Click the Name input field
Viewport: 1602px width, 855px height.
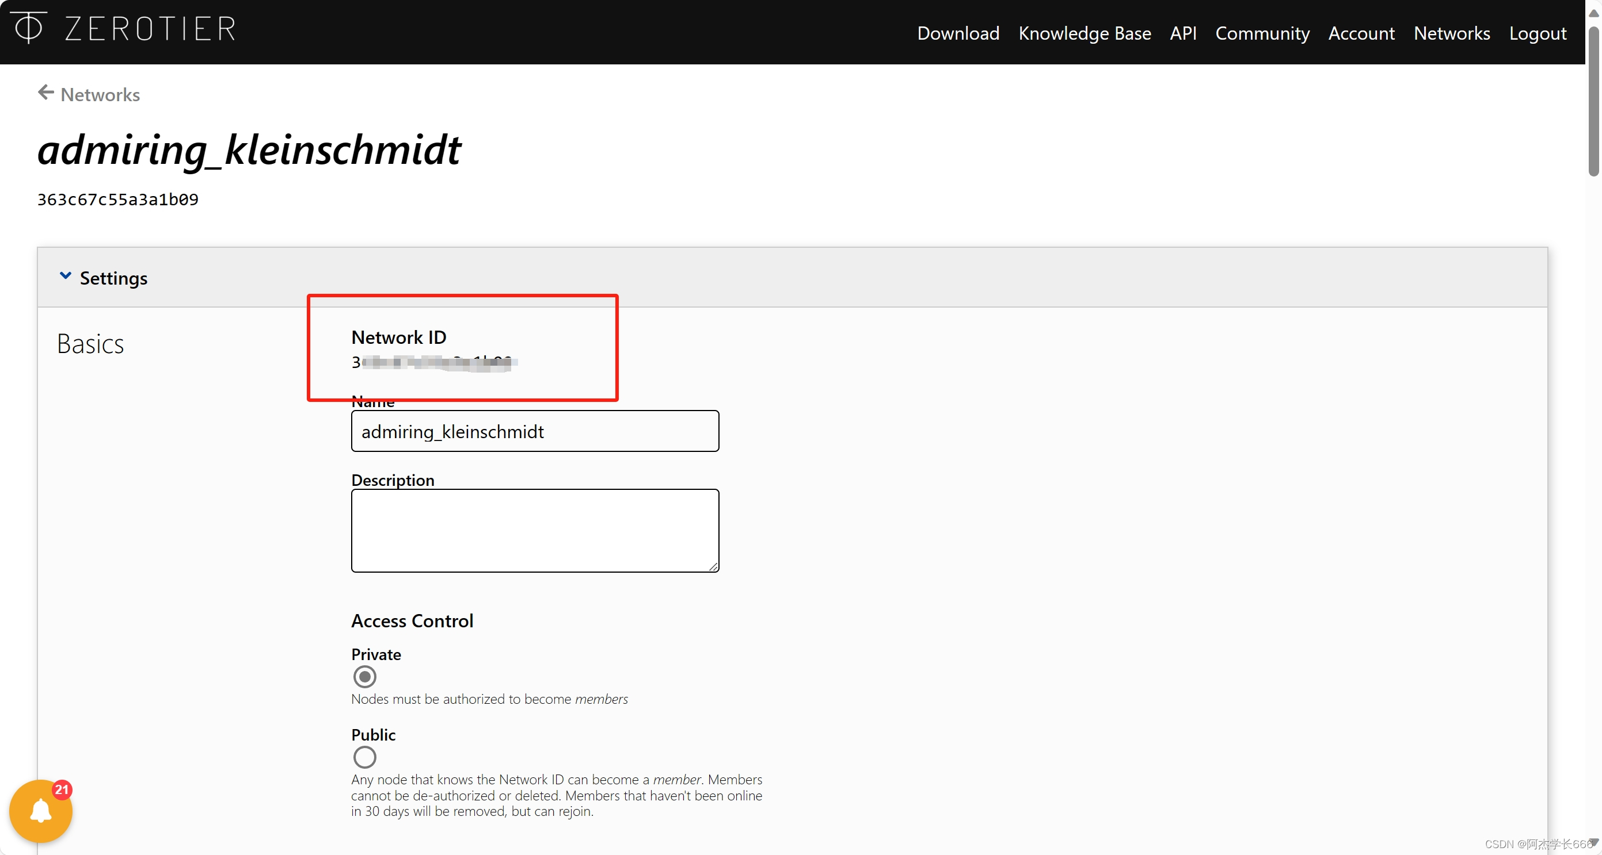pos(535,431)
